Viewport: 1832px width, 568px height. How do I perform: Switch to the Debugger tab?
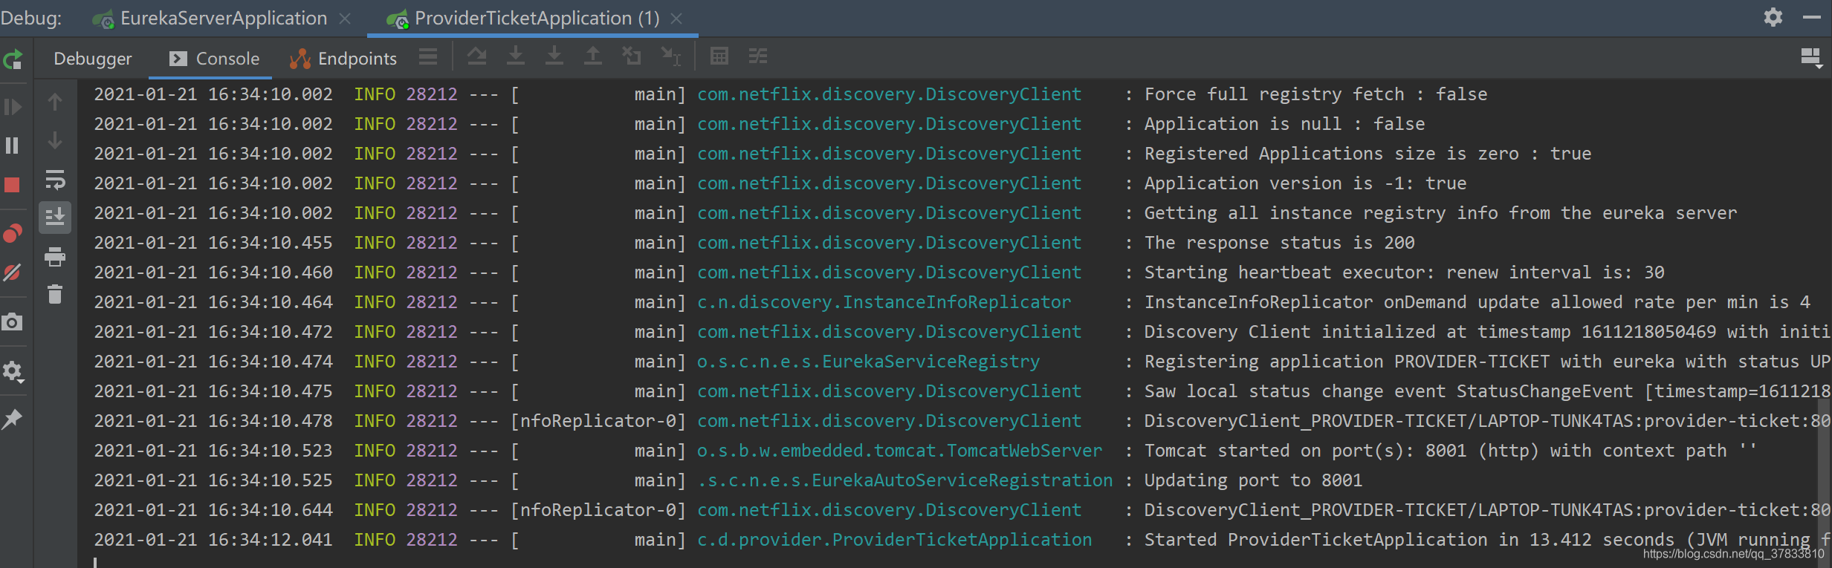93,59
